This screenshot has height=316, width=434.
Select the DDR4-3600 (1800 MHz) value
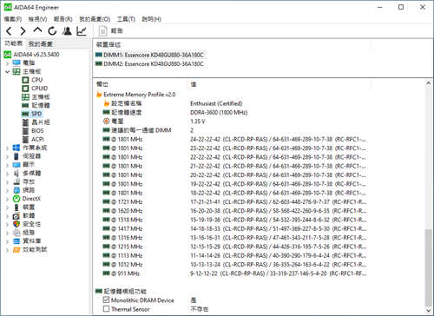pyautogui.click(x=219, y=112)
